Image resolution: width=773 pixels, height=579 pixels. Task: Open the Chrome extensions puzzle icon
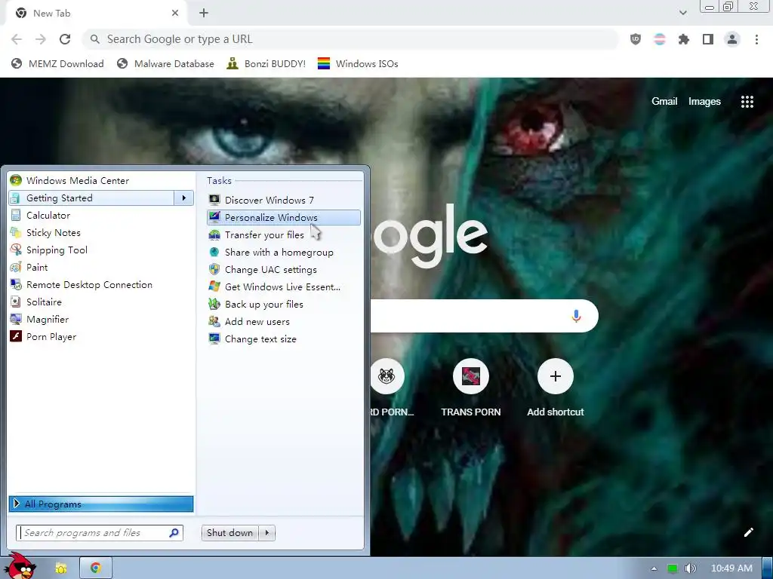pos(683,39)
